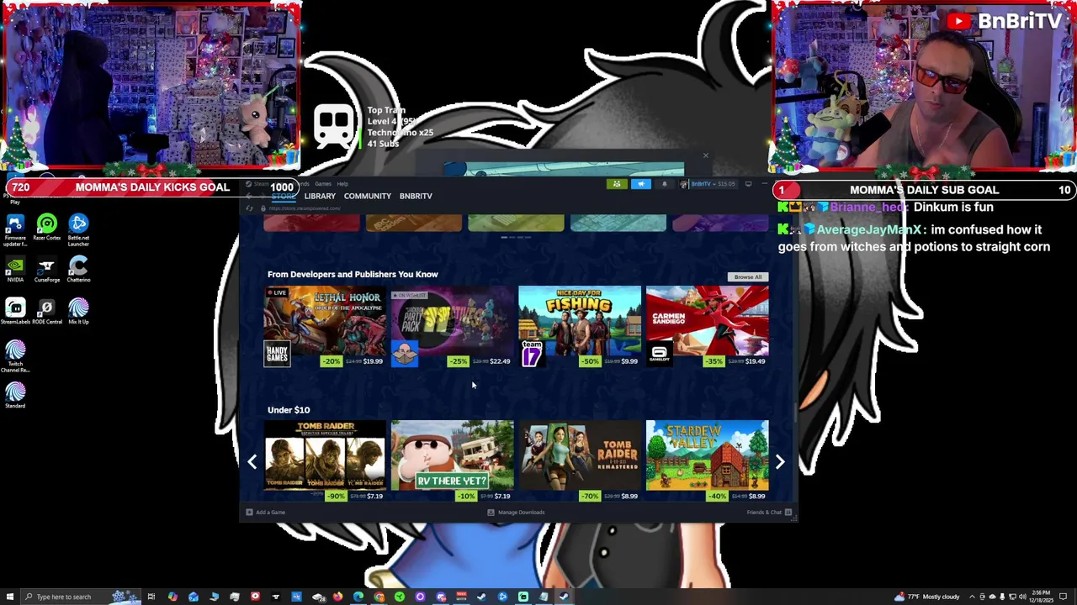Image resolution: width=1077 pixels, height=605 pixels.
Task: Open the Razer Cortex desktop icon
Action: [47, 228]
